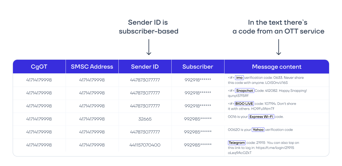Select the SMSC Address column header
The height and width of the screenshot is (166, 342).
click(92, 67)
